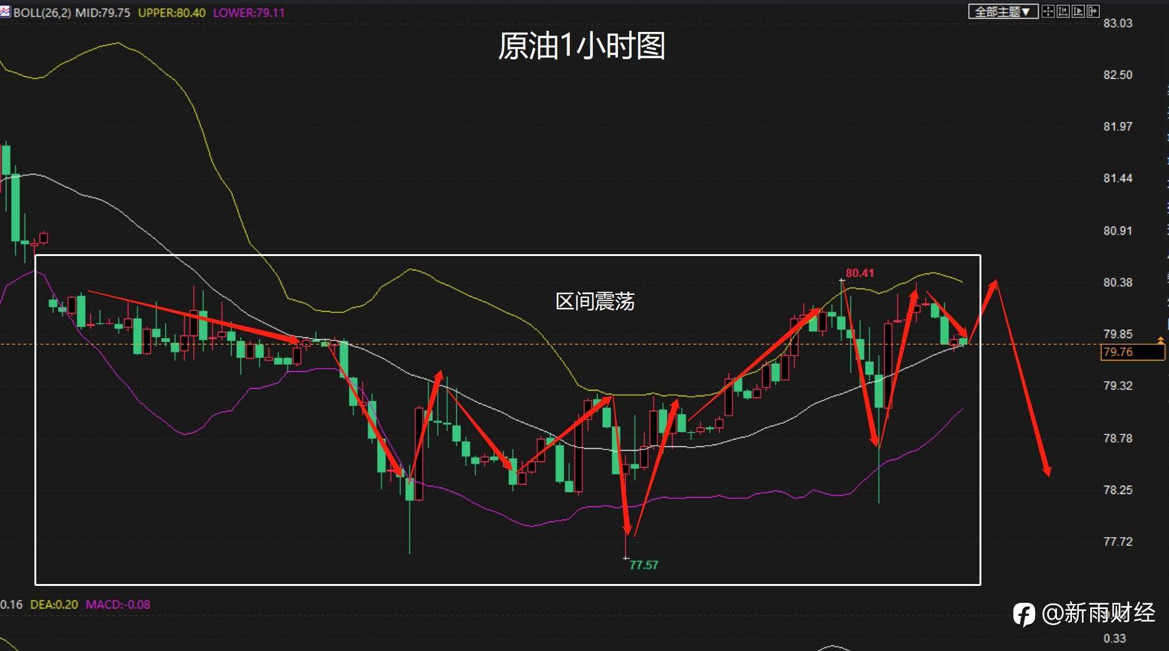Click the chart replay play icon

pyautogui.click(x=1078, y=11)
